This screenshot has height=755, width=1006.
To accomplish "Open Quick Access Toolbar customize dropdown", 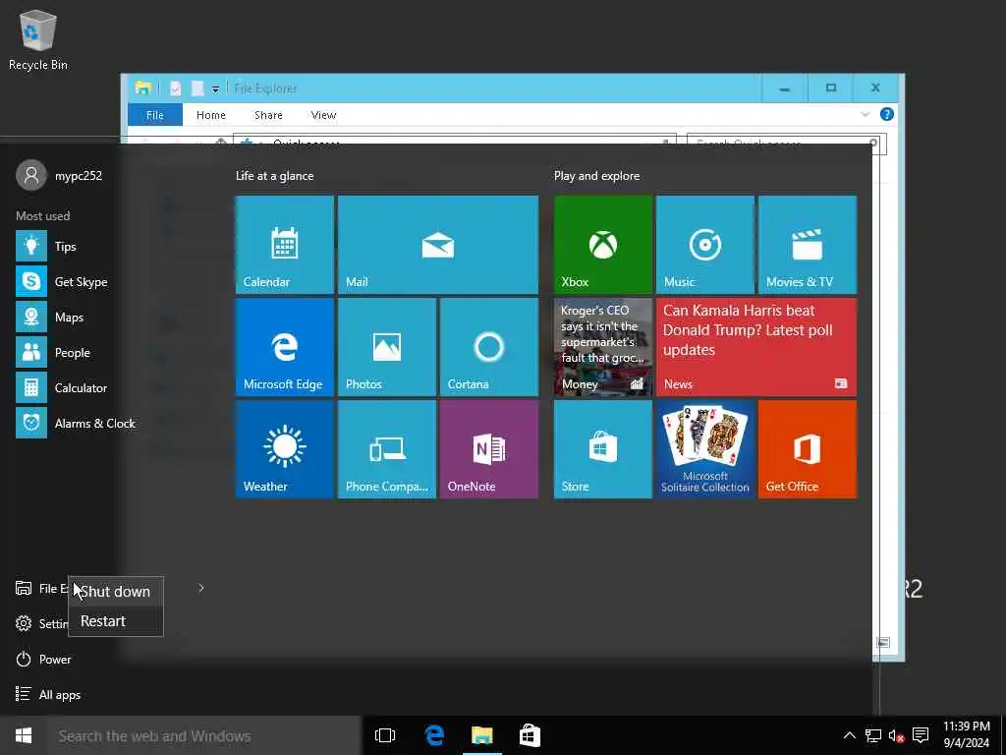I will point(215,89).
